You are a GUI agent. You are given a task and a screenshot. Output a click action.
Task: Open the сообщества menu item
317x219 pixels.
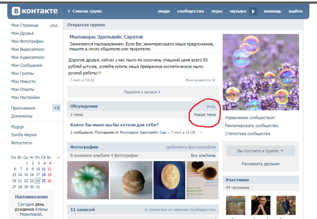point(191,11)
